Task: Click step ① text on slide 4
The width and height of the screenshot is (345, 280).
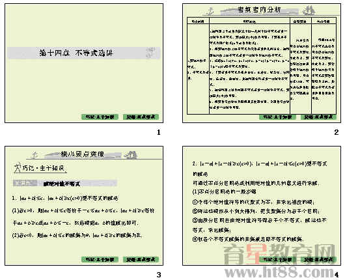Action: tap(254, 202)
